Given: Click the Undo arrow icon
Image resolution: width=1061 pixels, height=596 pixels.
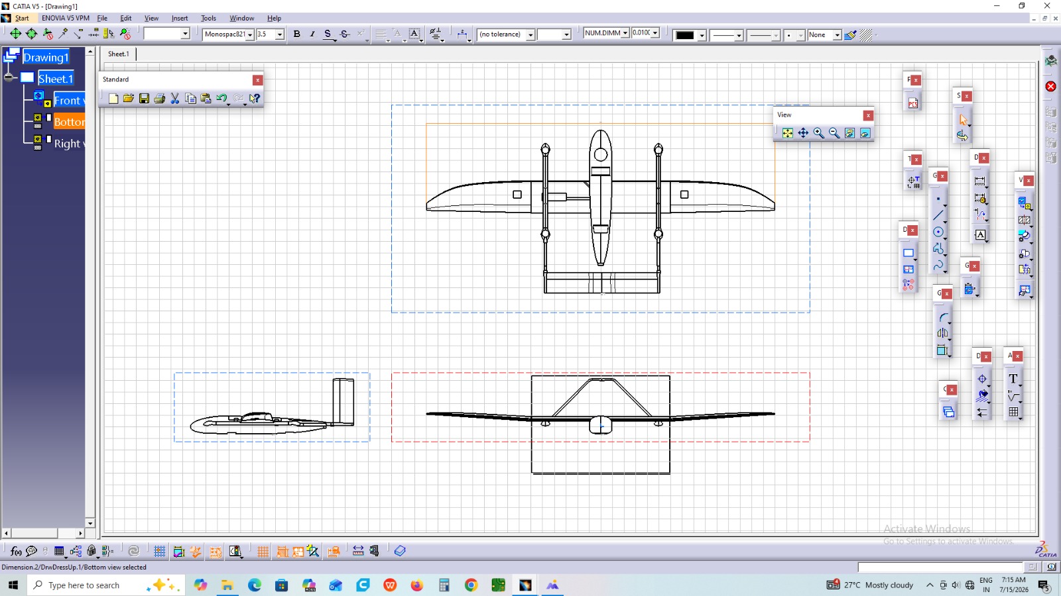Looking at the screenshot, I should point(221,99).
